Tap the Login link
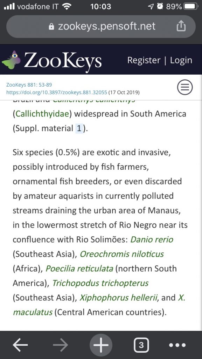Viewport: 202px width, 359px height. coord(181,60)
